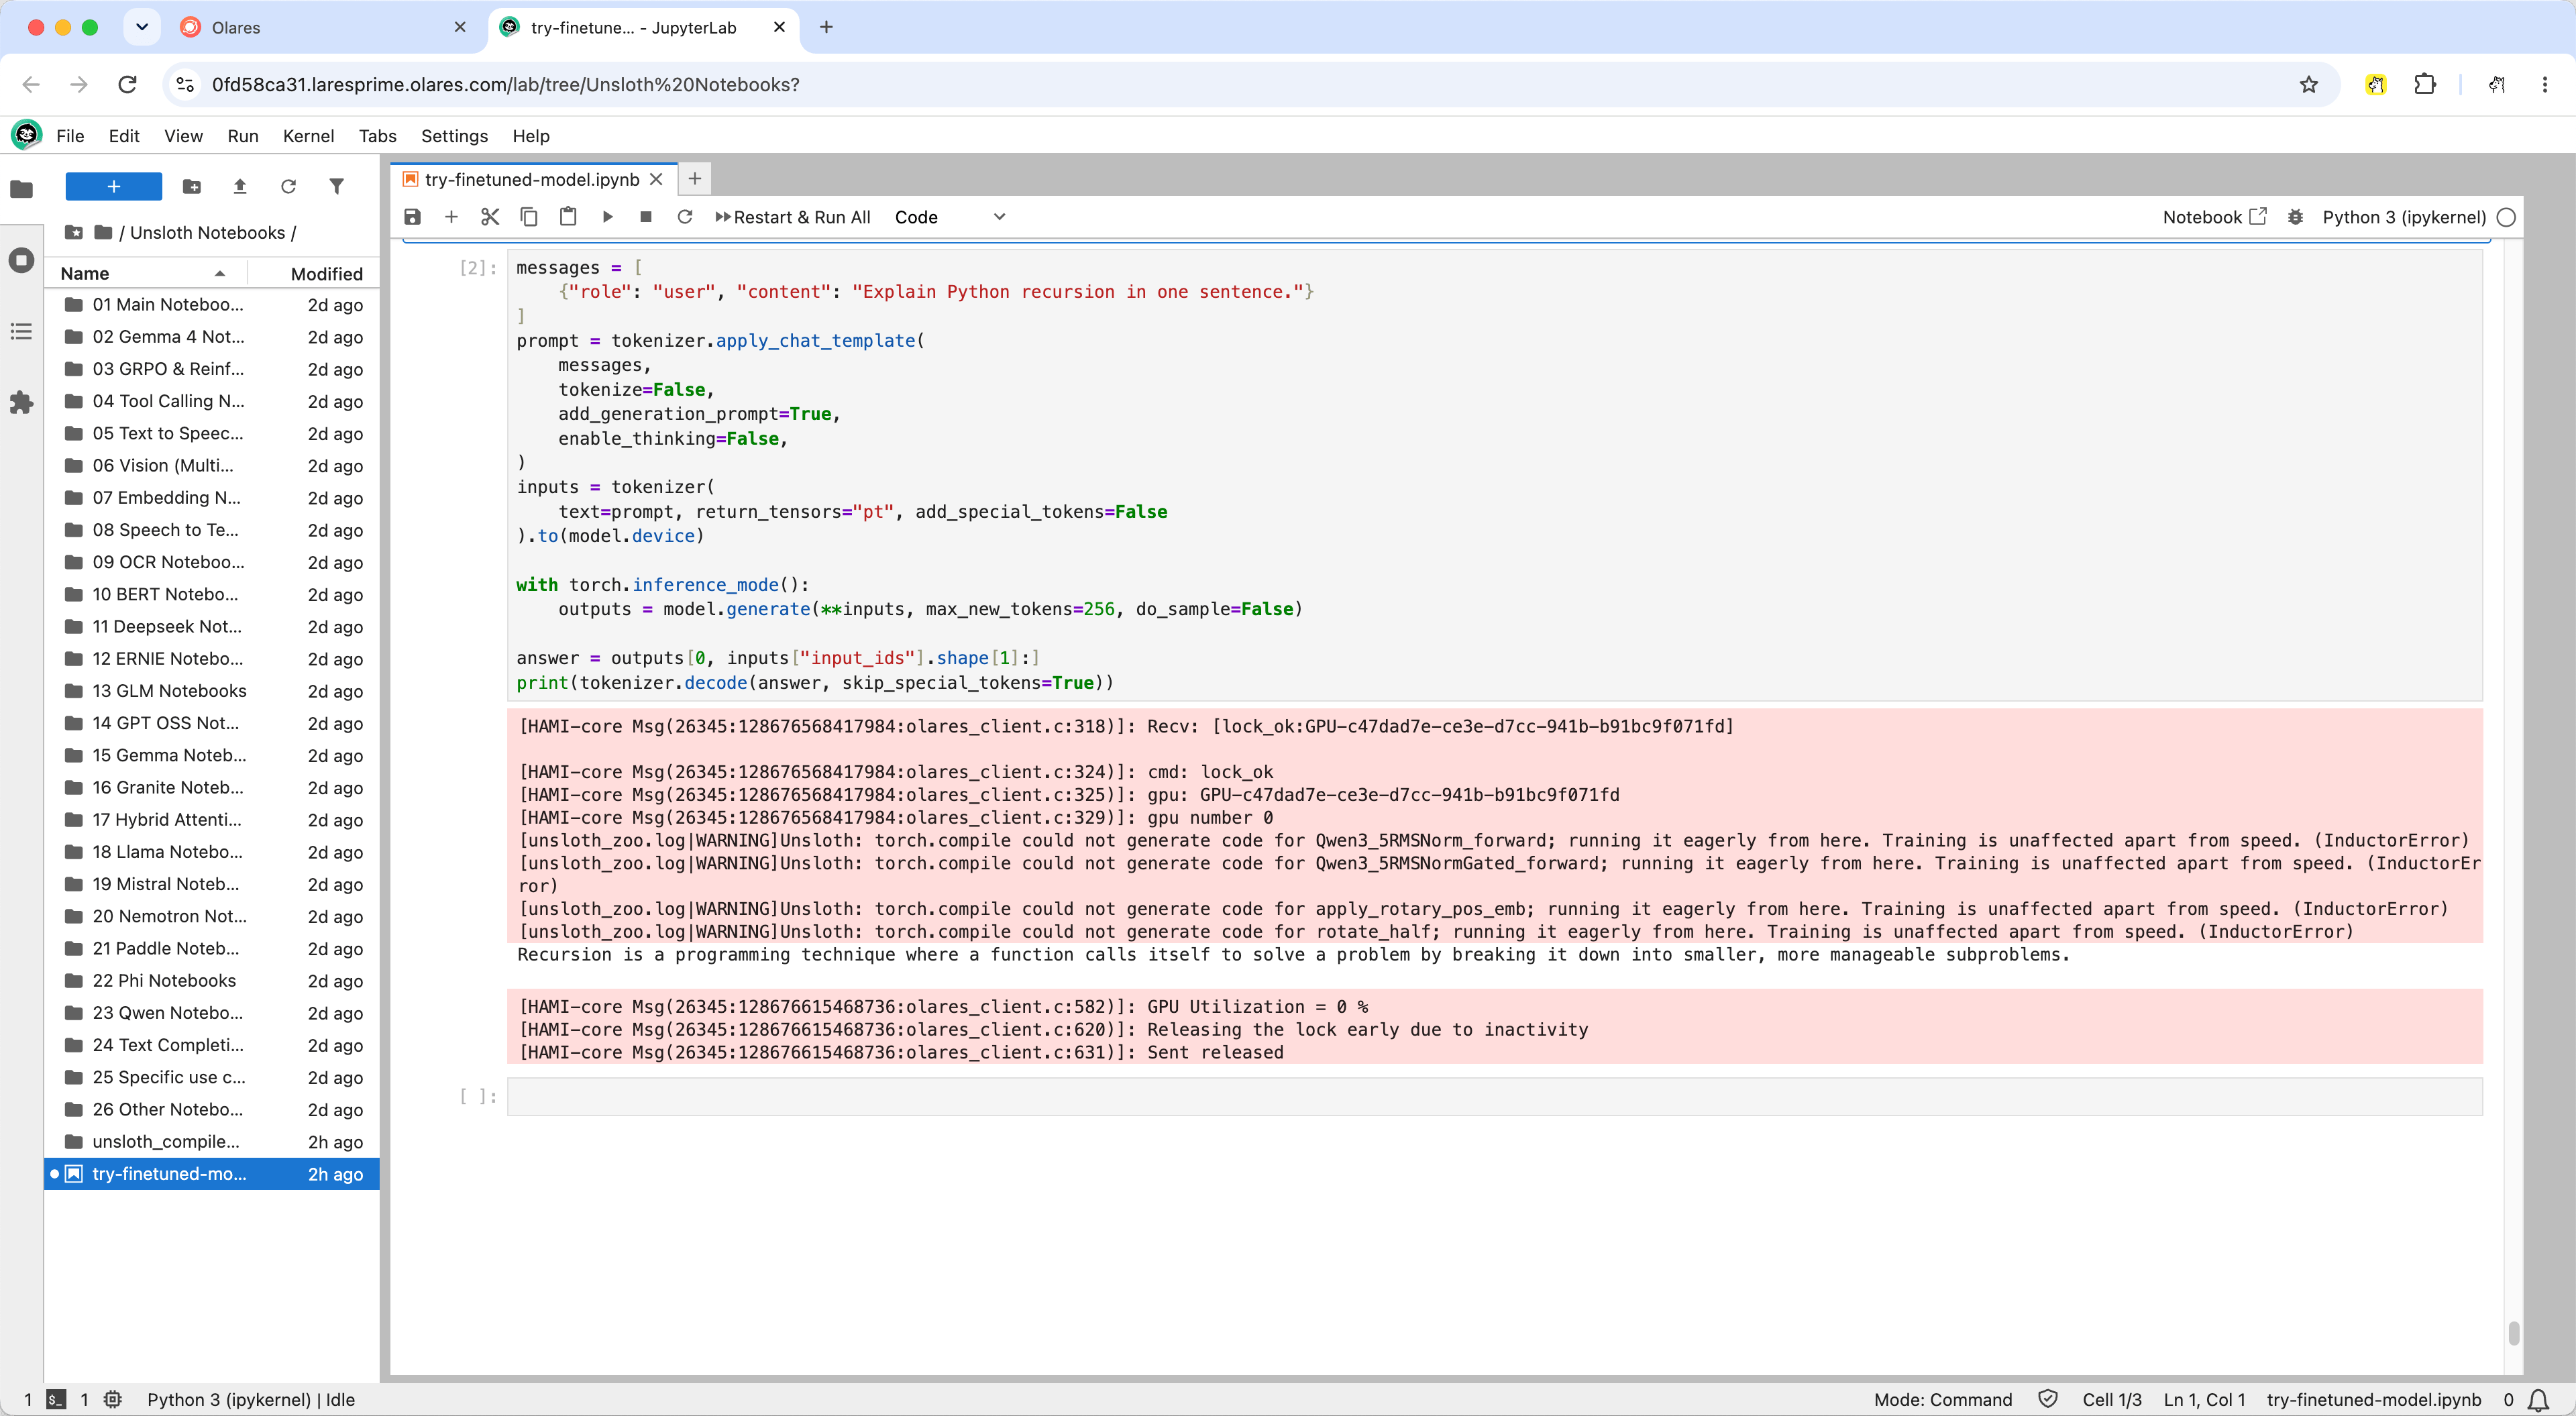This screenshot has width=2576, height=1416.
Task: Open the Kernel menu
Action: (x=308, y=136)
